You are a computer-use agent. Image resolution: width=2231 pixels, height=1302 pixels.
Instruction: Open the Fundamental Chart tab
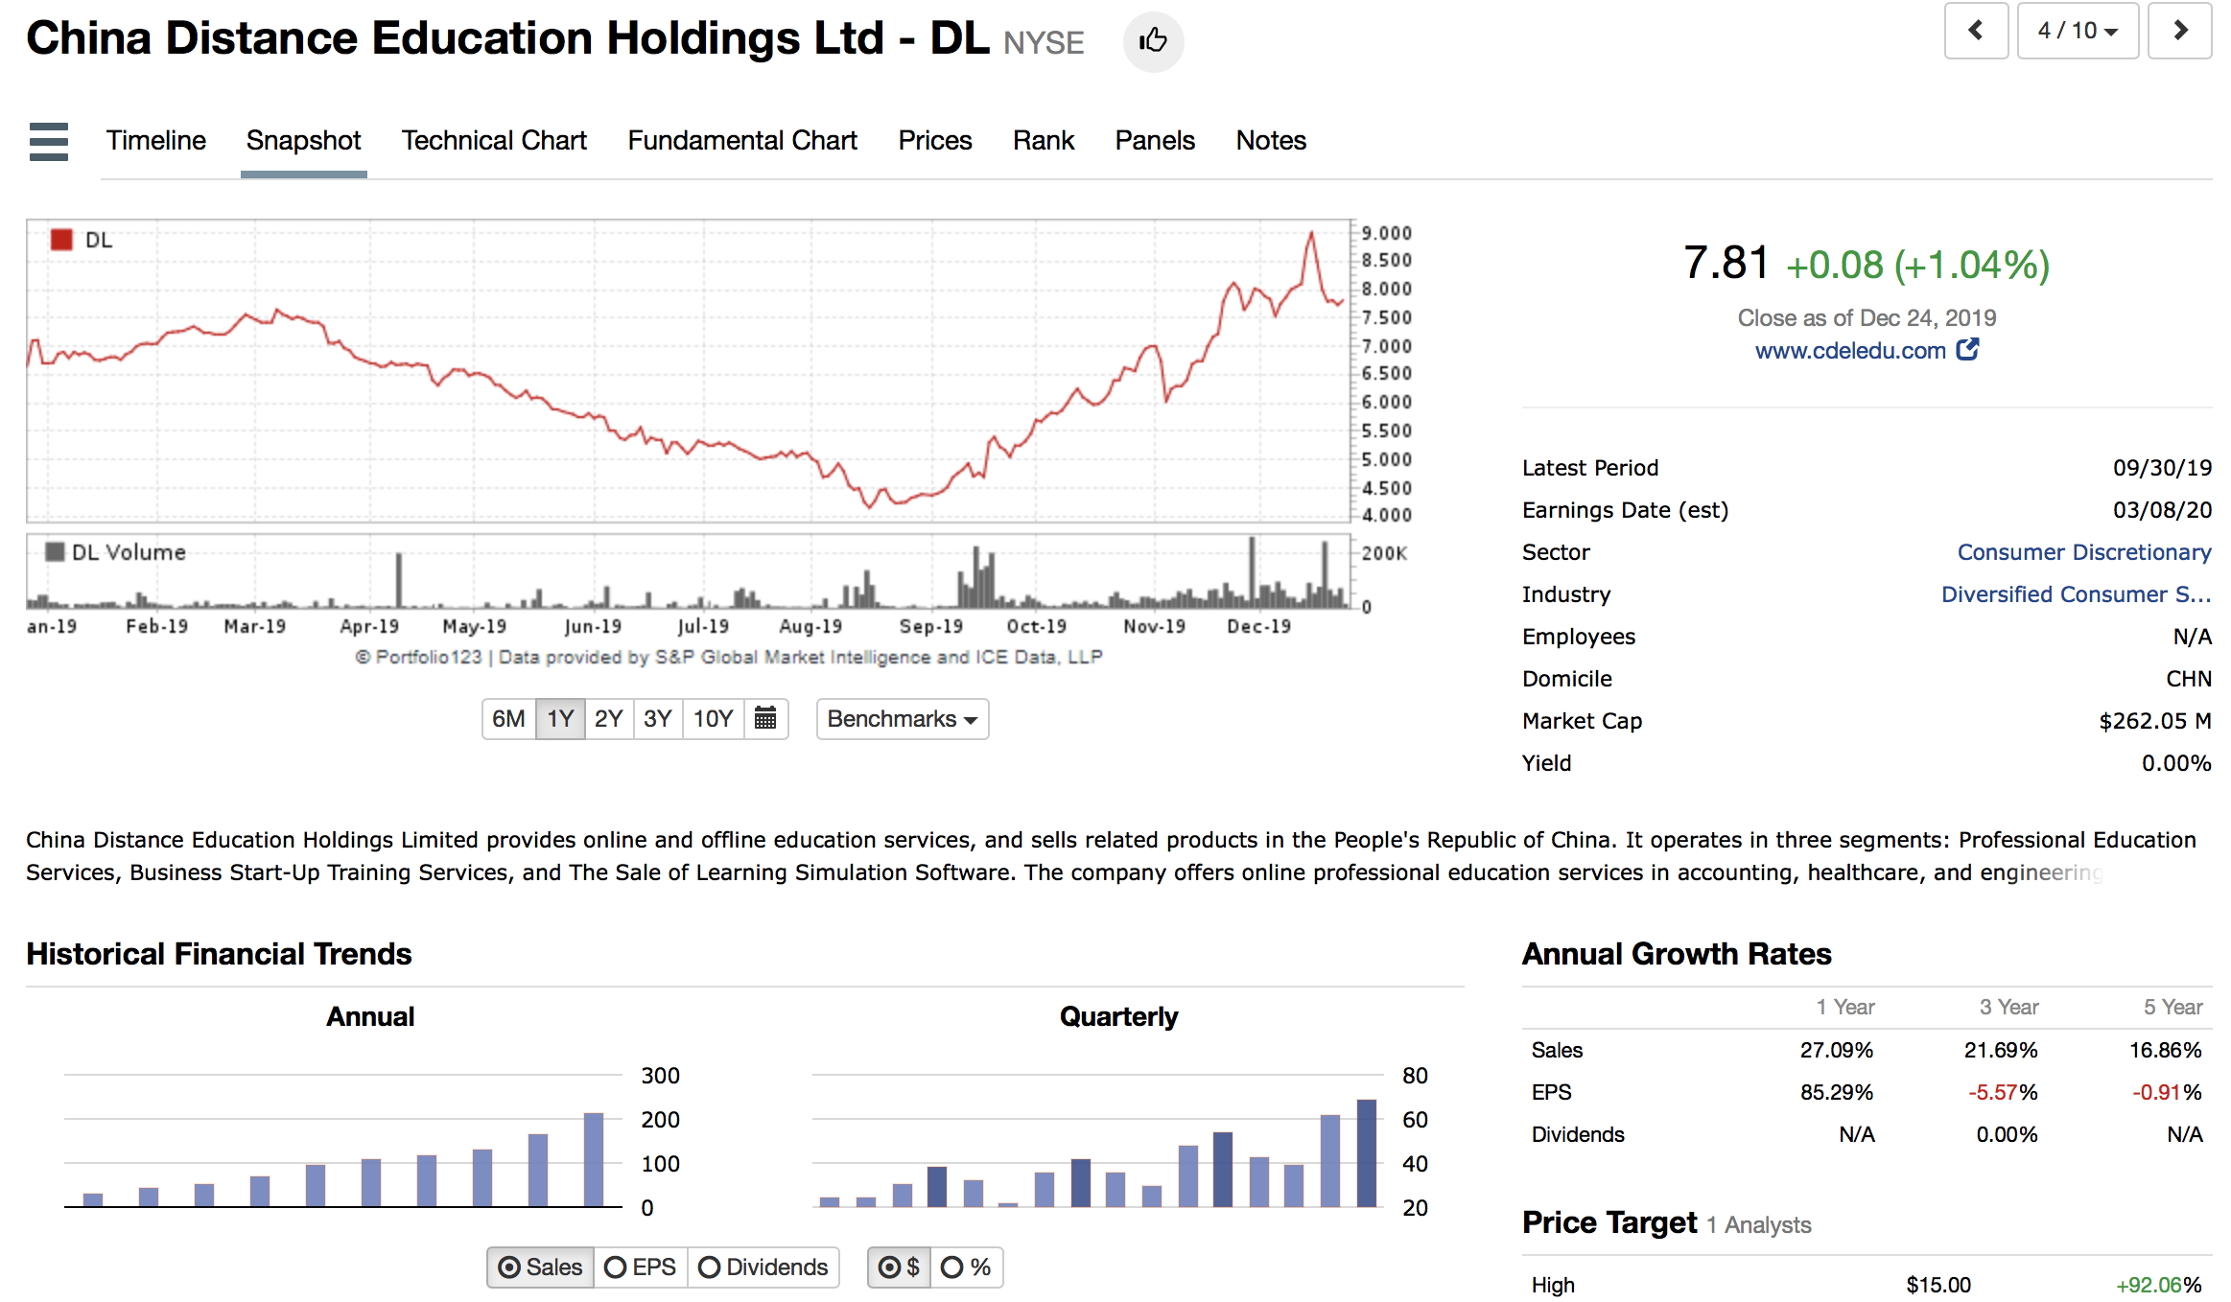[x=741, y=141]
